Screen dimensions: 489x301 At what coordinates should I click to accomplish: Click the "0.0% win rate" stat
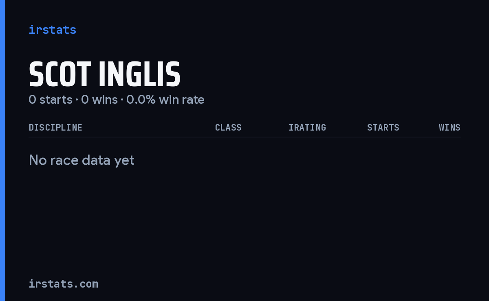point(165,100)
